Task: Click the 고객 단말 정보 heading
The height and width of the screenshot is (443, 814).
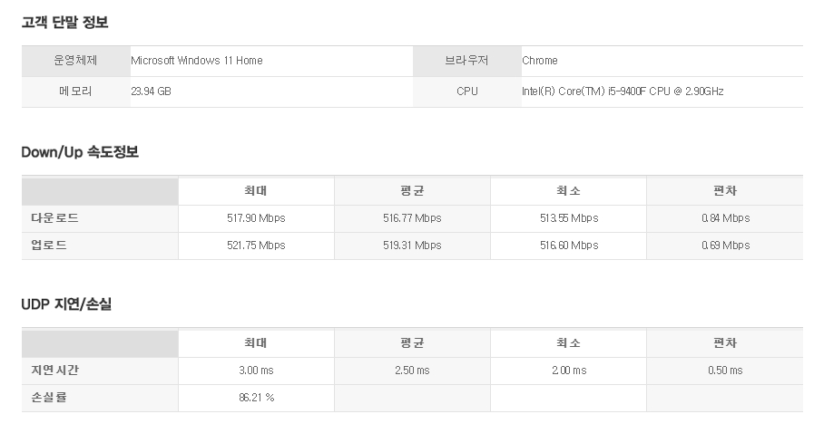Action: pyautogui.click(x=65, y=23)
